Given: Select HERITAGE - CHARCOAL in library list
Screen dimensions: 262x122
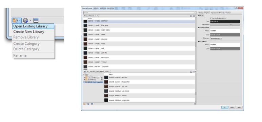Looking at the screenshot, I should point(149,100).
